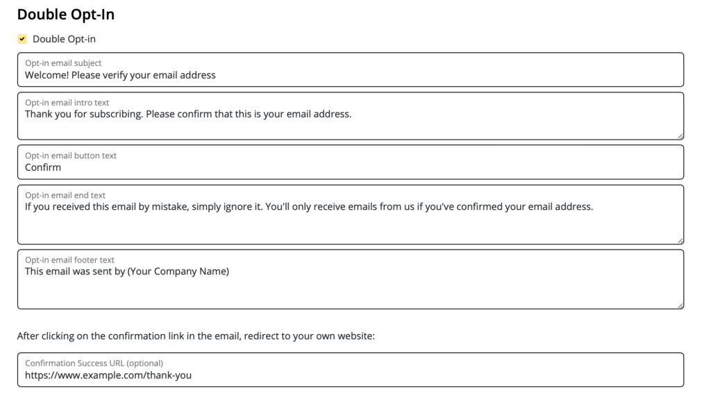Click the "Confirmation Success URL (optional)" label
711x403 pixels.
tap(94, 363)
